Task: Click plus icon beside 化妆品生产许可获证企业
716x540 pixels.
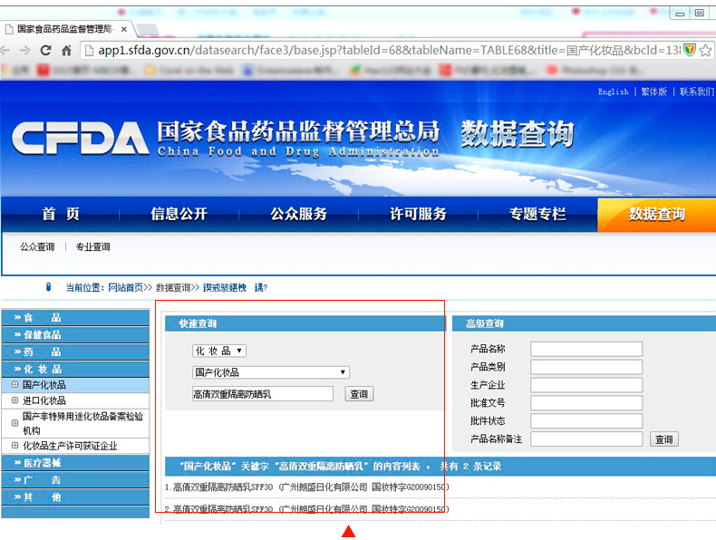Action: 15,446
